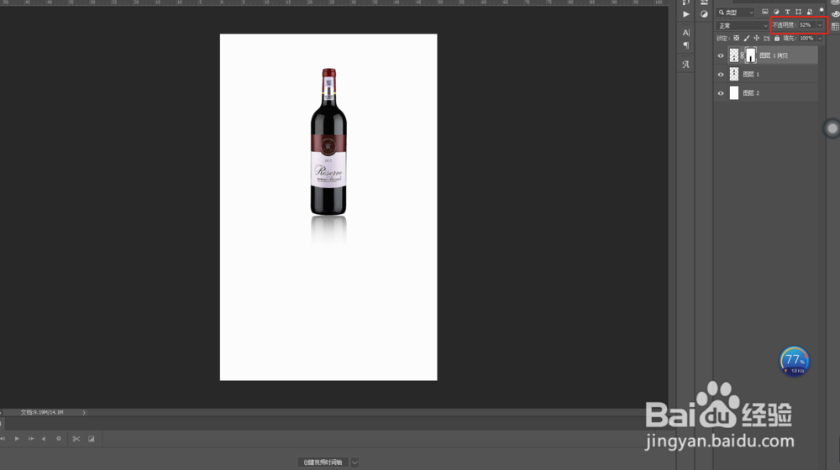Hide the 图层 1 layer
Screen dimensions: 840x470
point(721,75)
